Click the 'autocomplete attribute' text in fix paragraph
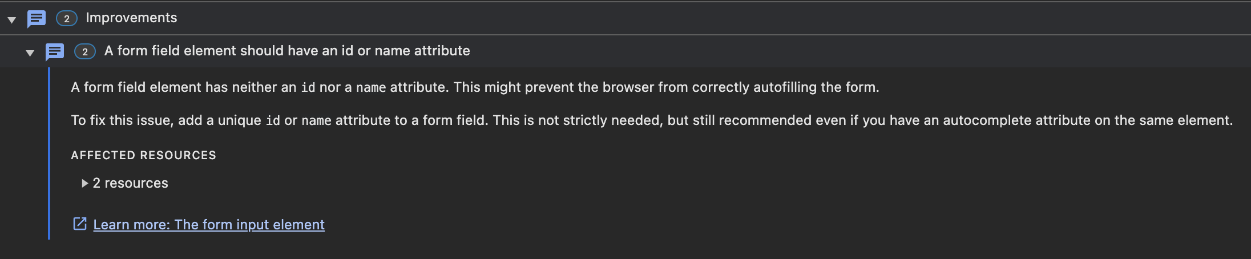 coord(1016,120)
